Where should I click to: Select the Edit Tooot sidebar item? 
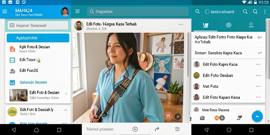pos(38,60)
